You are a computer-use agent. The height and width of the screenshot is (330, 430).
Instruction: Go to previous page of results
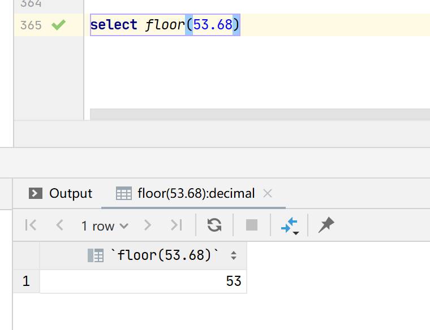click(x=59, y=225)
